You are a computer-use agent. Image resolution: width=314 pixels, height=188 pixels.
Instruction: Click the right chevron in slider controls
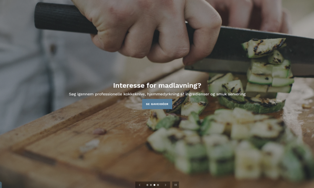[x=165, y=185]
